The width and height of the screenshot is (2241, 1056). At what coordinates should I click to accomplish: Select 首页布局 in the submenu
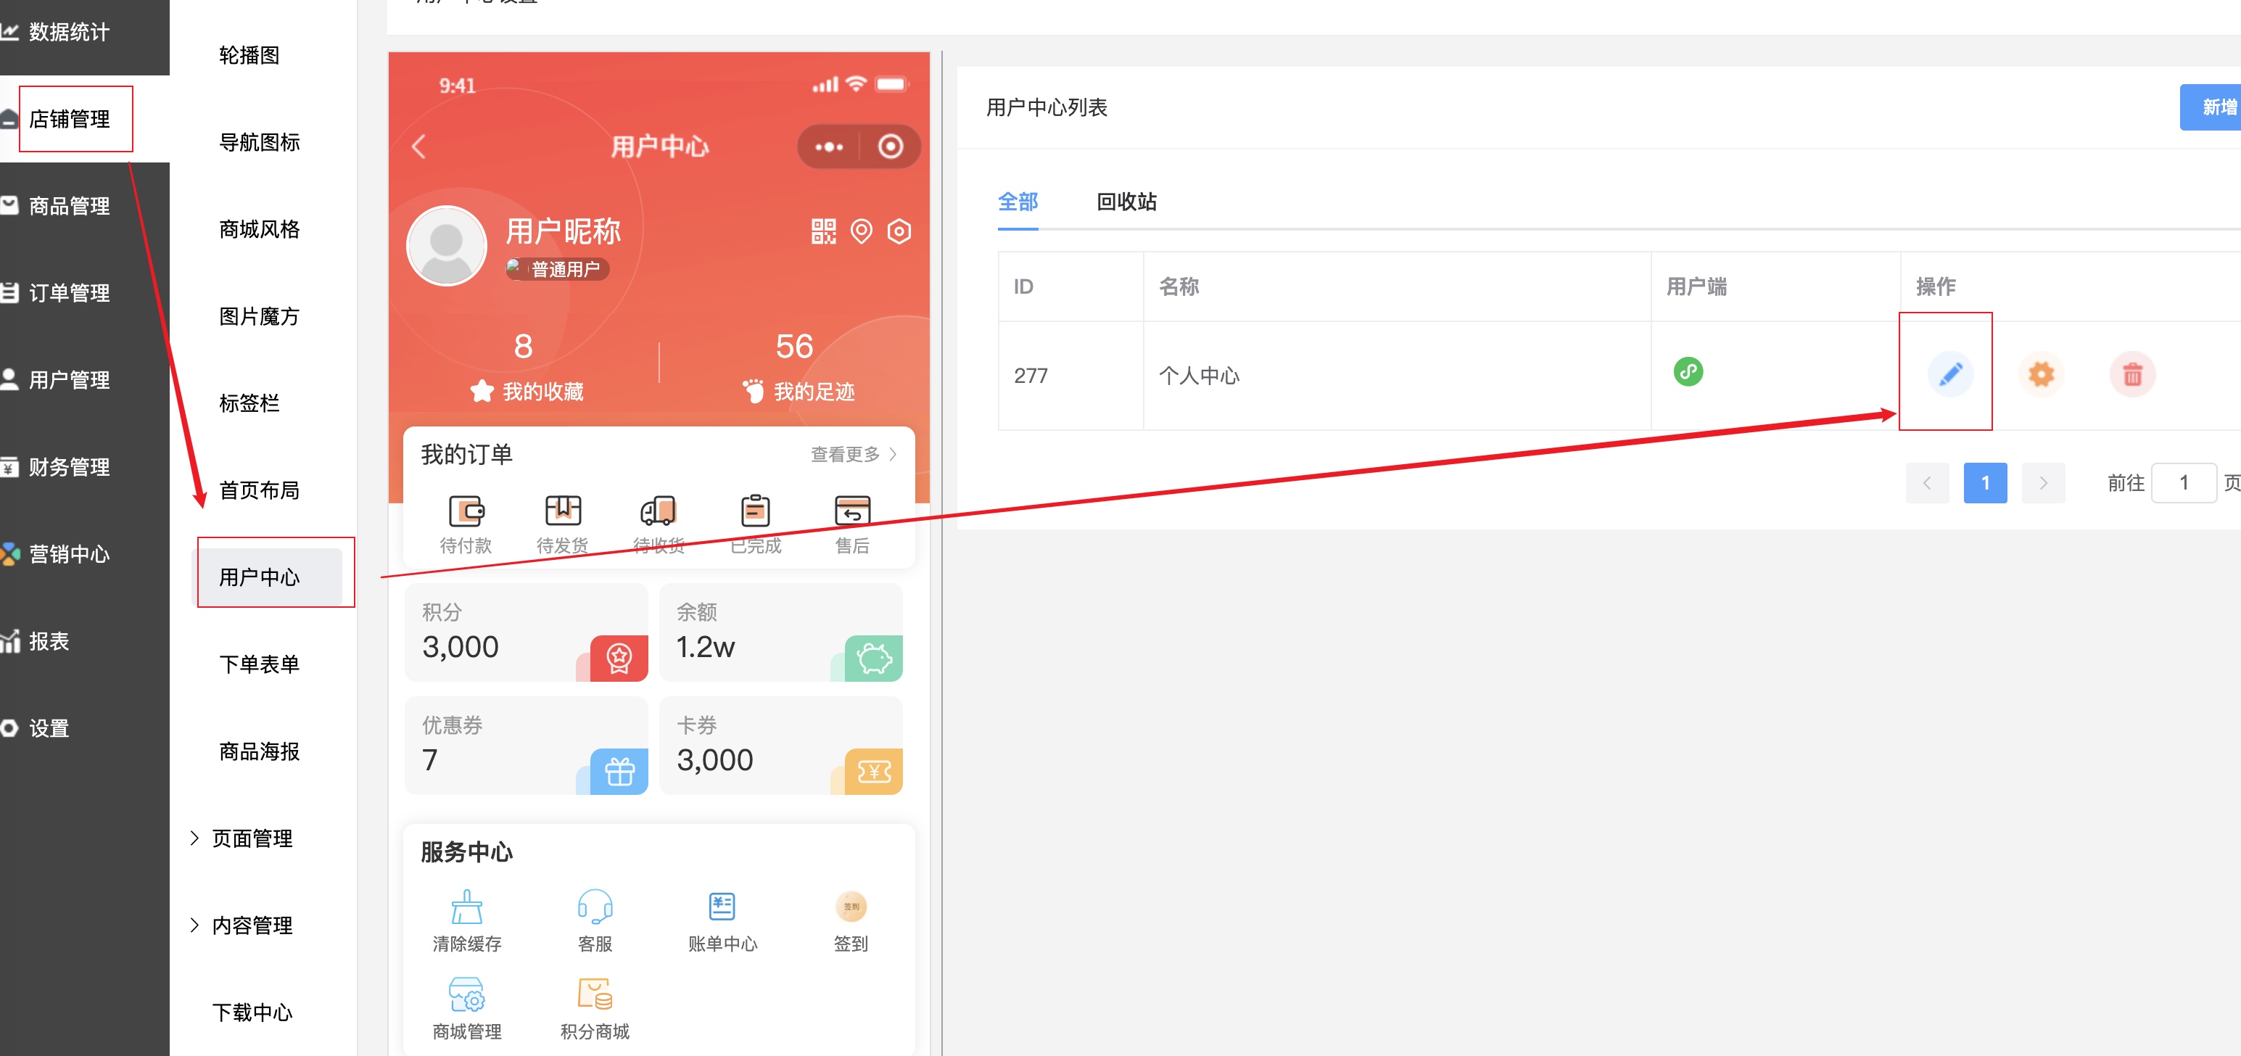coord(259,490)
